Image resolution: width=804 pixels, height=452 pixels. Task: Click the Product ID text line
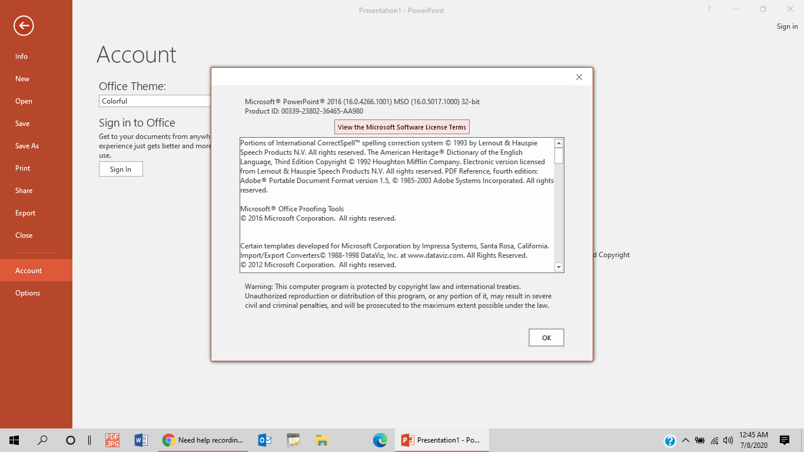[x=304, y=111]
